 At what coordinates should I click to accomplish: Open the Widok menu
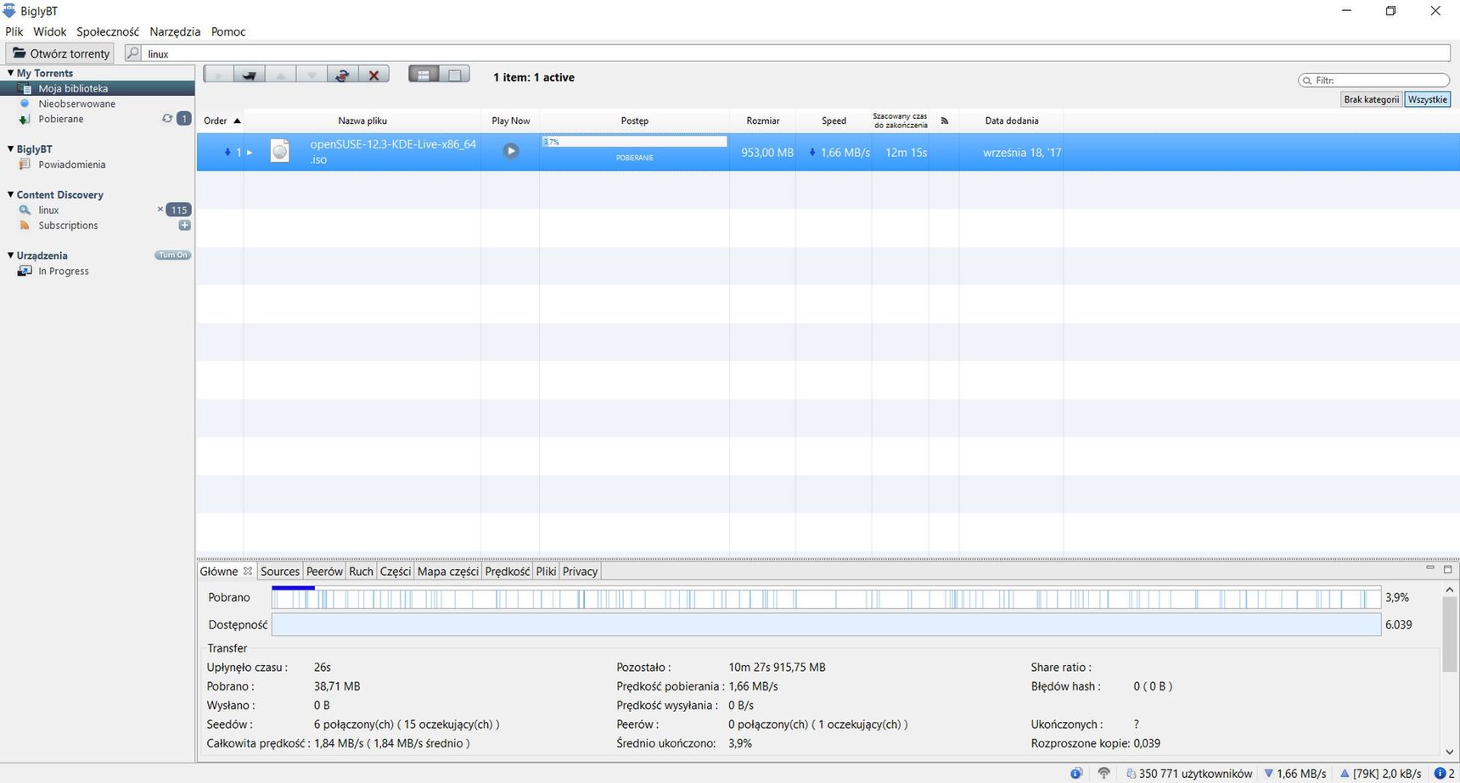point(50,31)
